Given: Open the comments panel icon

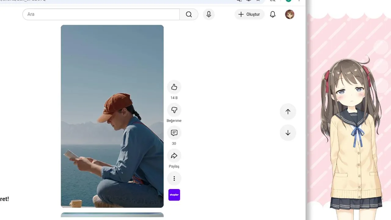Looking at the screenshot, I should pyautogui.click(x=174, y=133).
